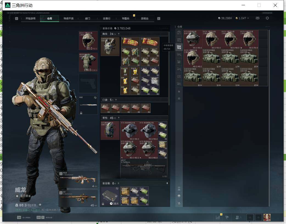The width and height of the screenshot is (286, 224).
Task: Click the 背包: 45 section header
Action: [134, 118]
